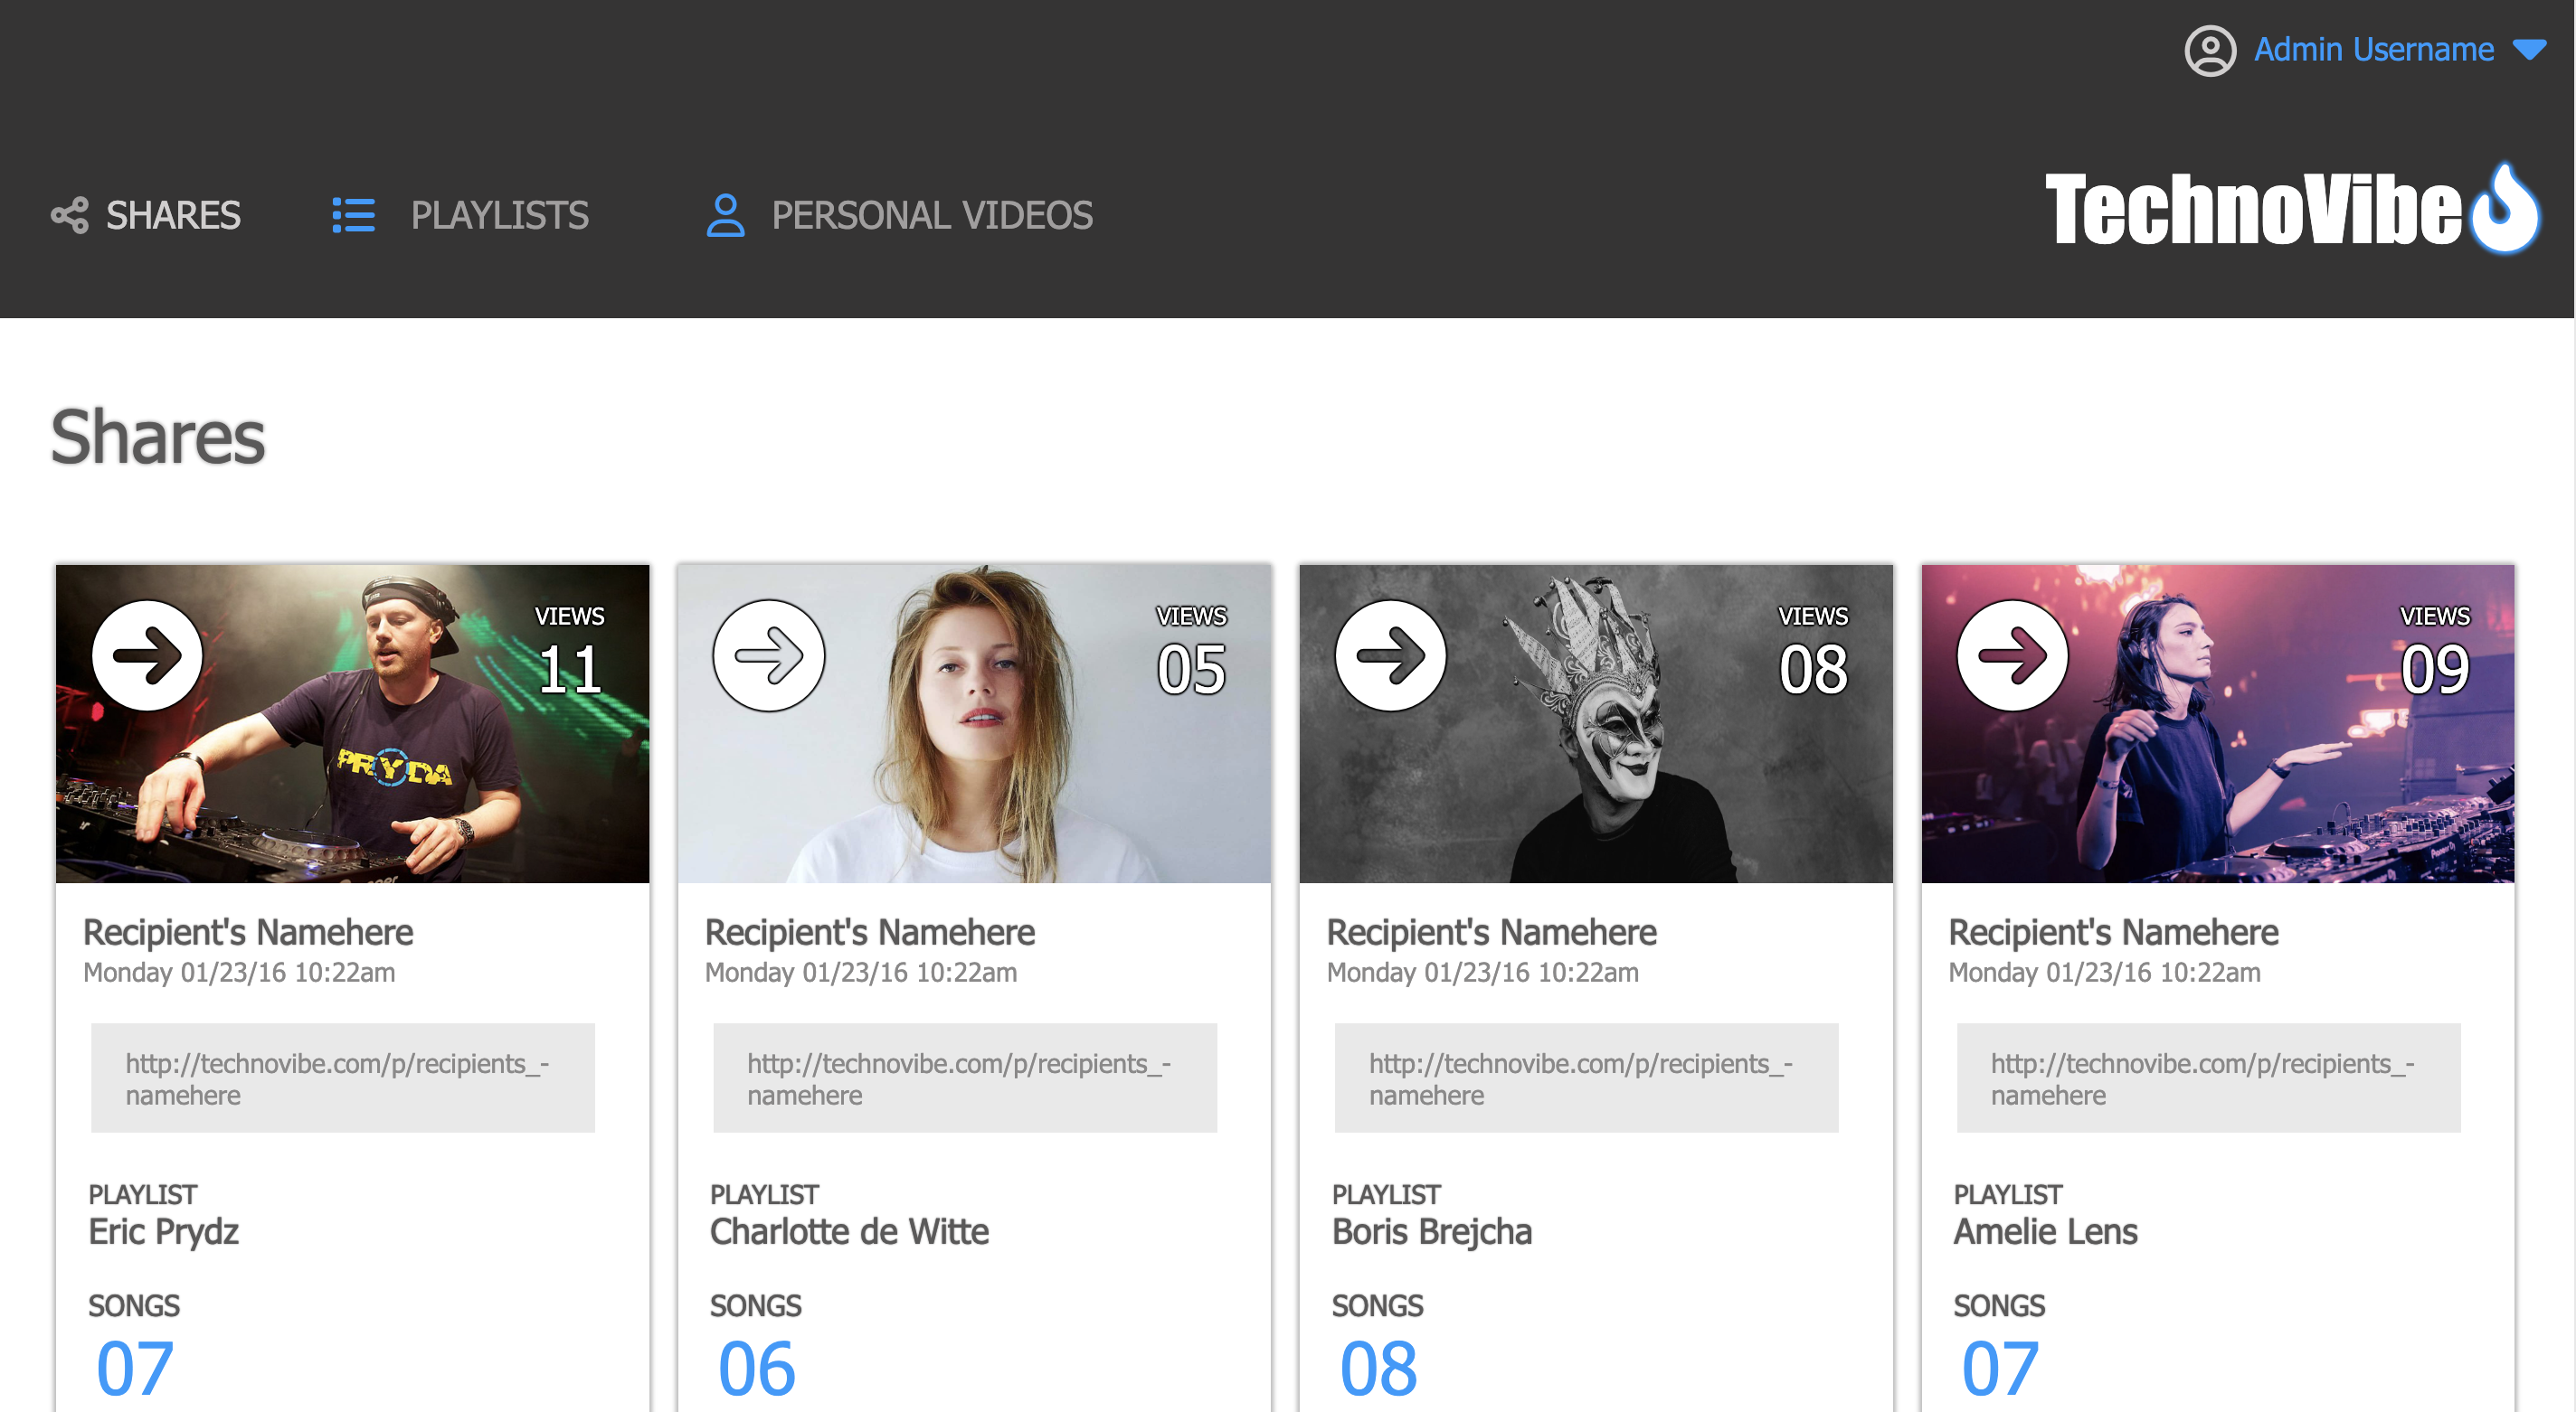Go to the Shares tab
This screenshot has width=2576, height=1412.
(x=173, y=216)
